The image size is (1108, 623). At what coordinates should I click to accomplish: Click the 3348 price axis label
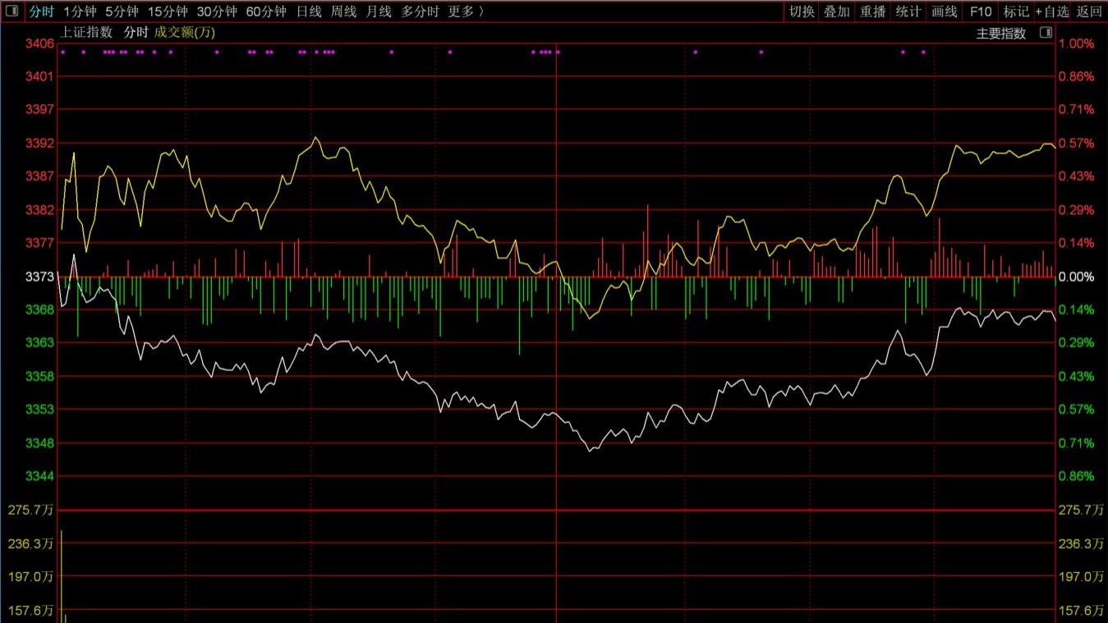tap(40, 443)
